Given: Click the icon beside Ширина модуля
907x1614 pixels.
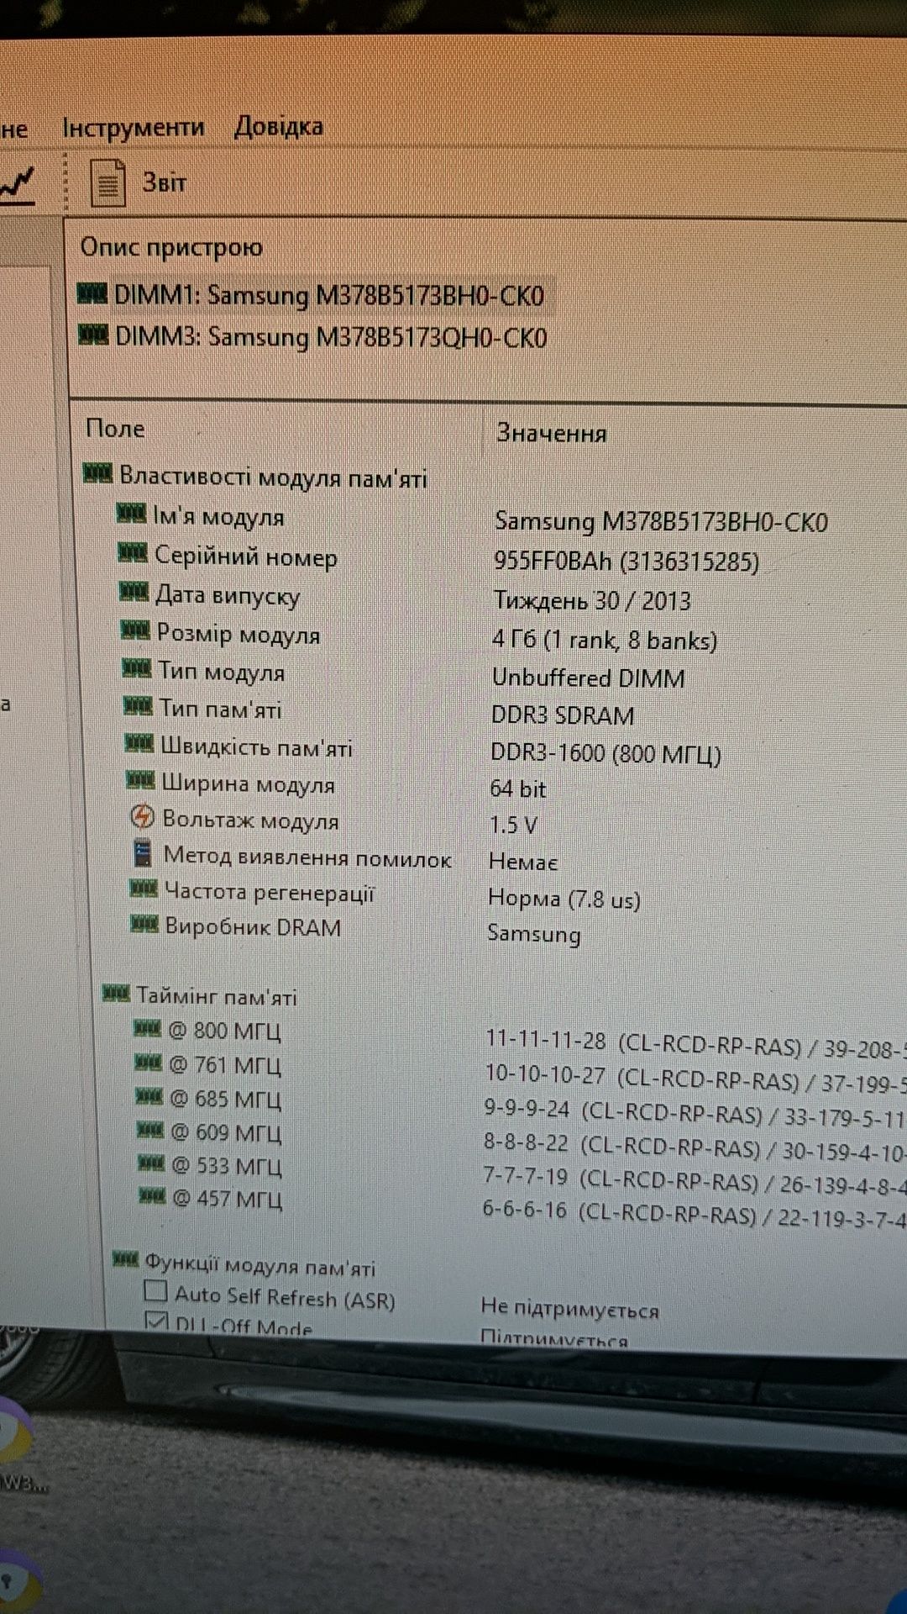Looking at the screenshot, I should tap(140, 781).
